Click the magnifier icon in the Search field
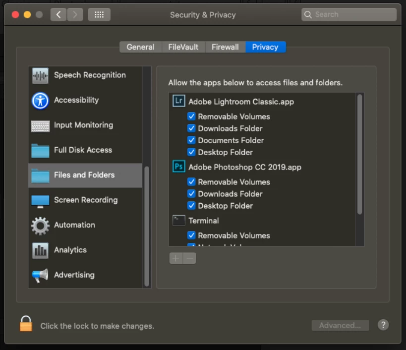The width and height of the screenshot is (406, 350). (x=308, y=14)
